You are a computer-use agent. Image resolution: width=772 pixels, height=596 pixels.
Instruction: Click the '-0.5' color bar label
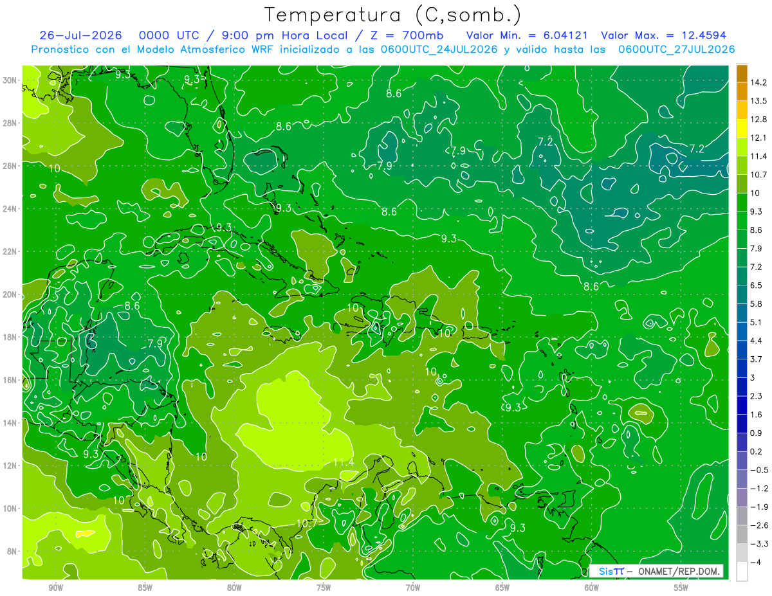(x=759, y=470)
